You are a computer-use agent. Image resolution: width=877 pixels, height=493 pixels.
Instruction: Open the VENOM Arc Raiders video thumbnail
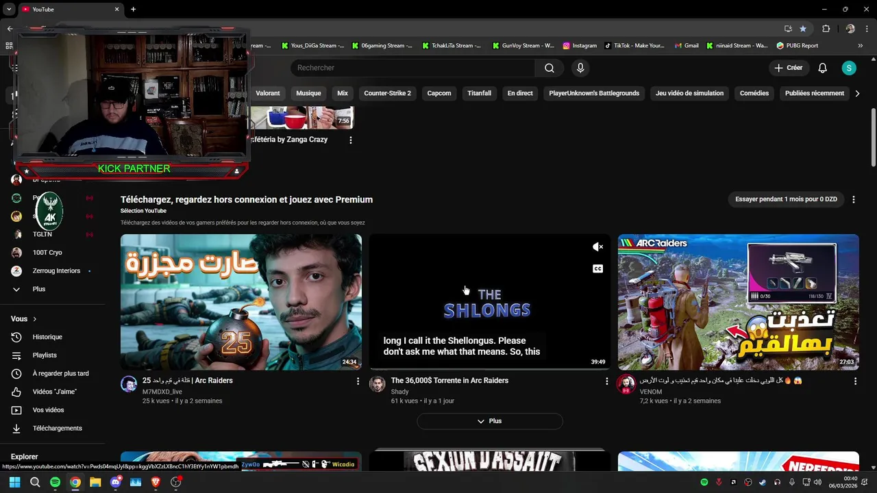738,302
